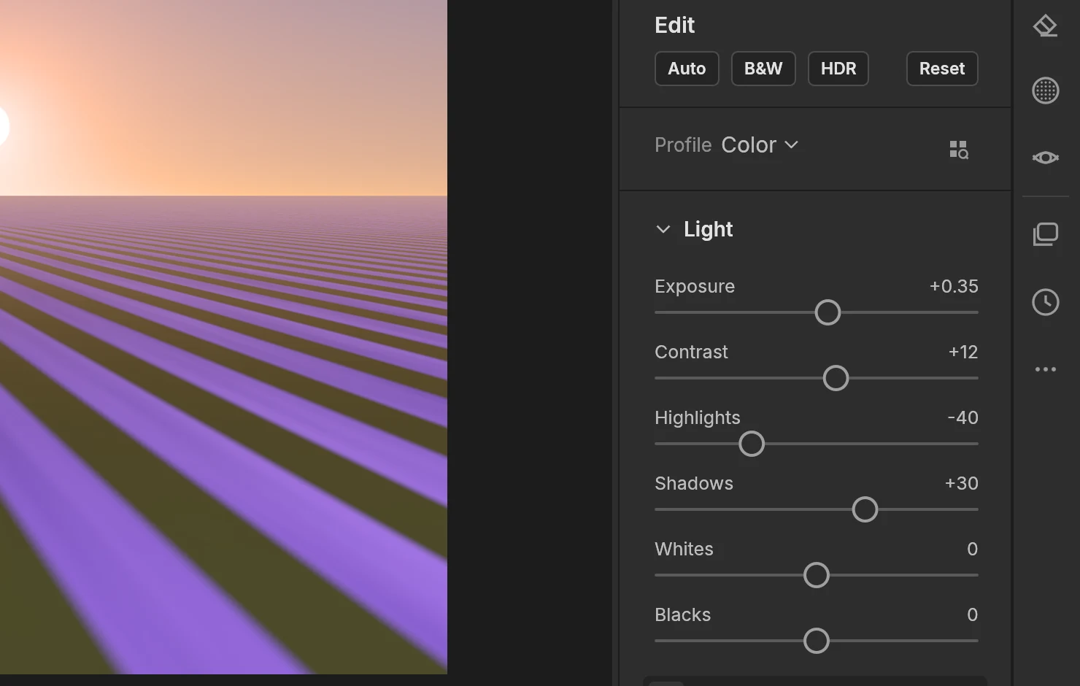Select the Shadows value +30
Viewport: 1080px width, 686px height.
(962, 483)
